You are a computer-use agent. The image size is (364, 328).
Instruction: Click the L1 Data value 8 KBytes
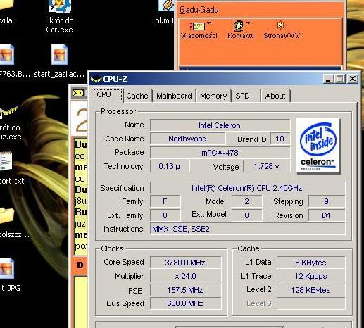pyautogui.click(x=311, y=263)
